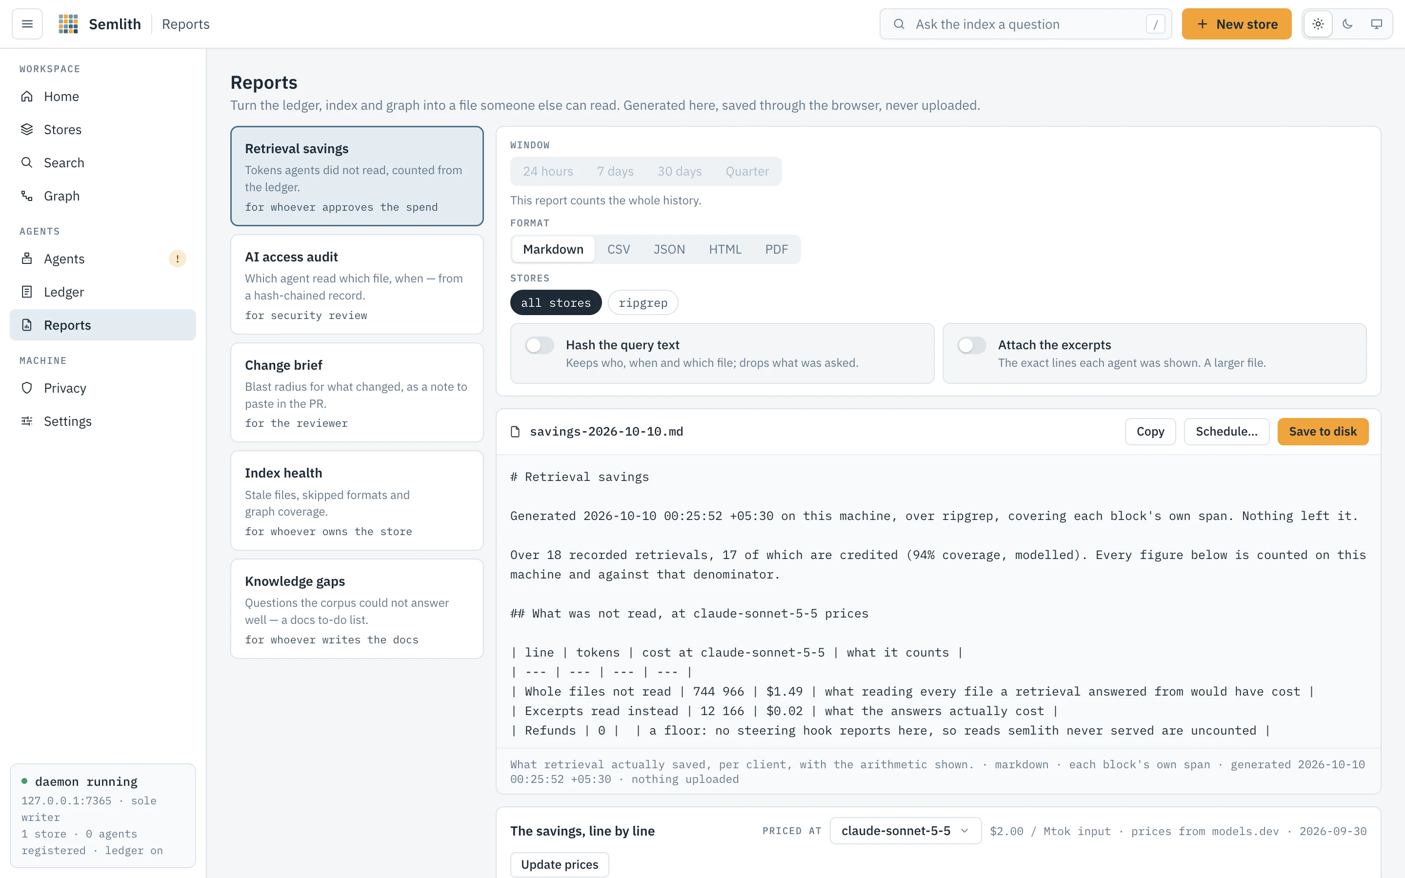Select the 7 days window option
The image size is (1405, 878).
click(x=615, y=171)
